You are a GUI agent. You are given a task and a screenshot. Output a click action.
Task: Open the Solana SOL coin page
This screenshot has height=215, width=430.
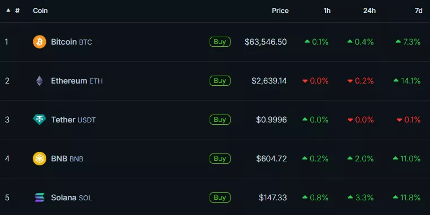coord(71,198)
